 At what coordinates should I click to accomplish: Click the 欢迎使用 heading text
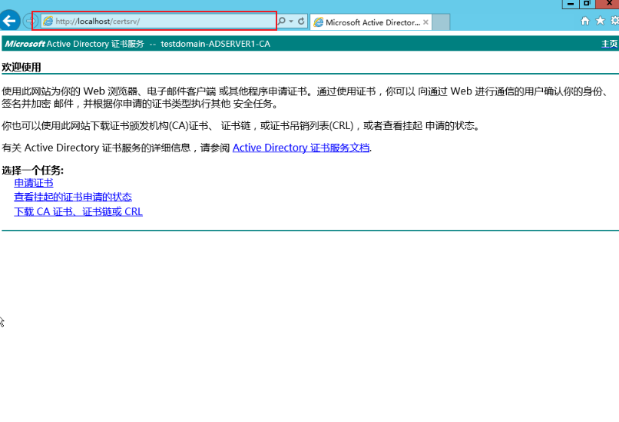[22, 67]
